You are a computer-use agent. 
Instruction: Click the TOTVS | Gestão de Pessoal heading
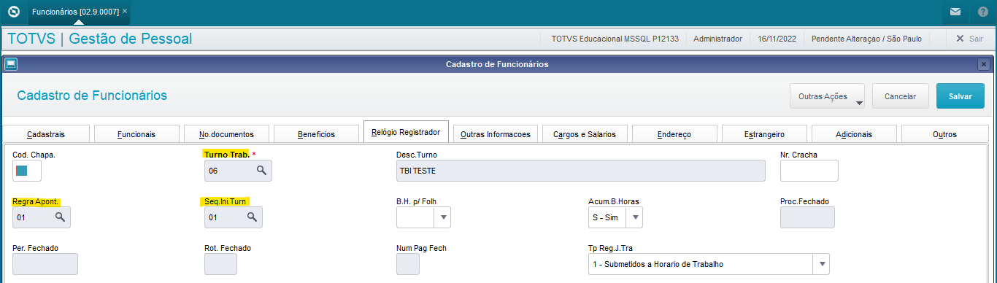(99, 39)
